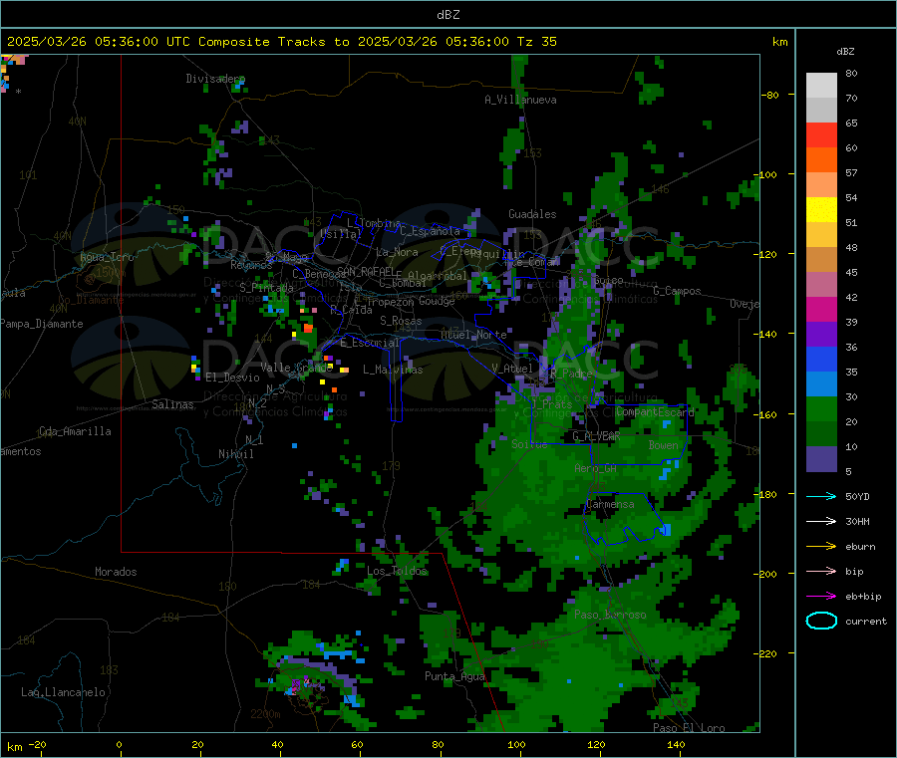Click the 'SAN_RAFAEL' map label

tap(366, 271)
